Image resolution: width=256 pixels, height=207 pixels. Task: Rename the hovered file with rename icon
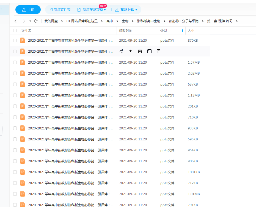click(149, 52)
